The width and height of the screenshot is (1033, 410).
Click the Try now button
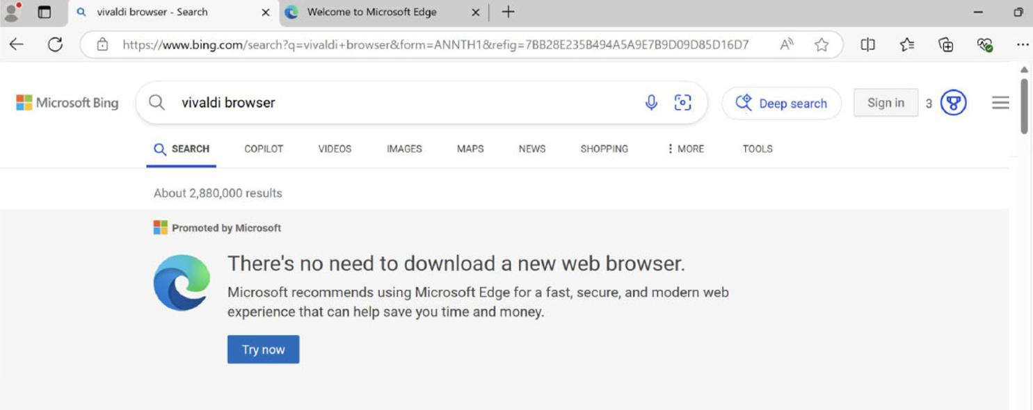[x=263, y=350]
